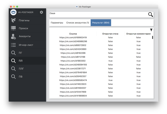This screenshot has height=114, width=167.
Task: Go to the Прокси section
Action: [27, 28]
